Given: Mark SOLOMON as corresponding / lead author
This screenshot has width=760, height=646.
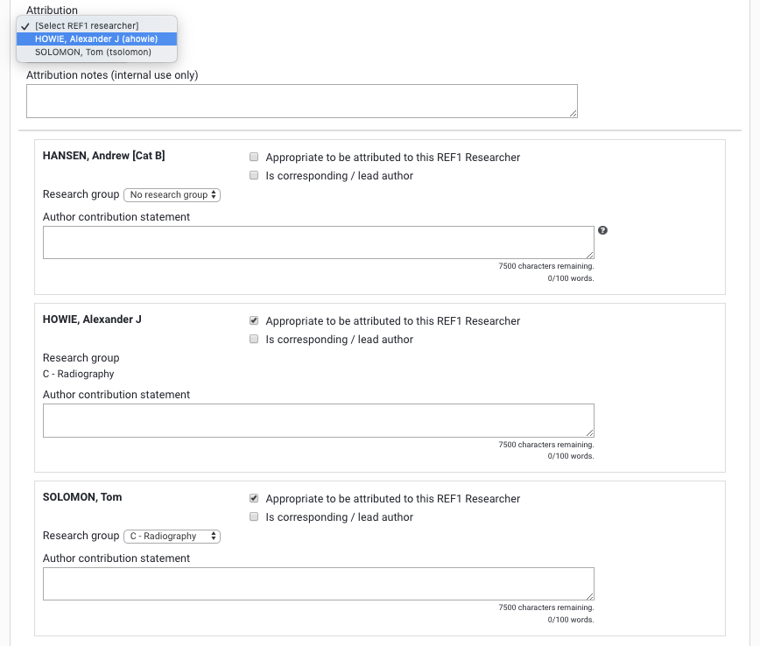Looking at the screenshot, I should tap(254, 517).
